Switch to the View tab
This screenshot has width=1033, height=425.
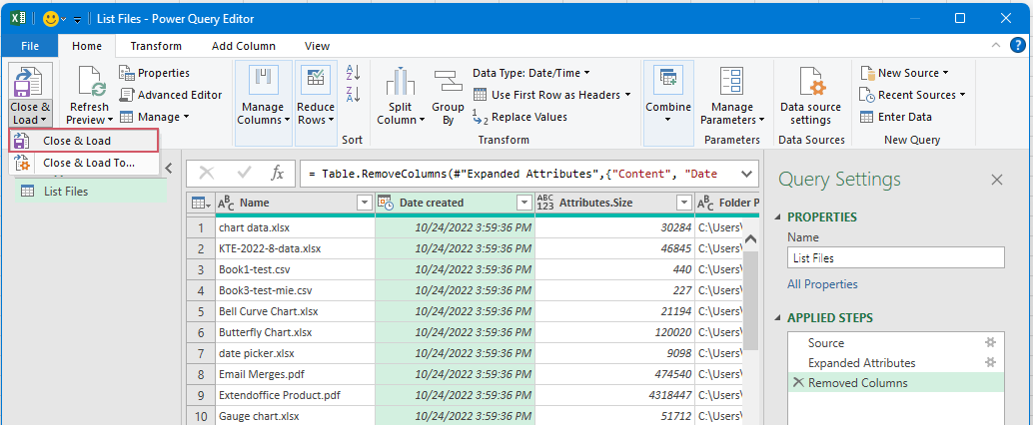click(317, 46)
